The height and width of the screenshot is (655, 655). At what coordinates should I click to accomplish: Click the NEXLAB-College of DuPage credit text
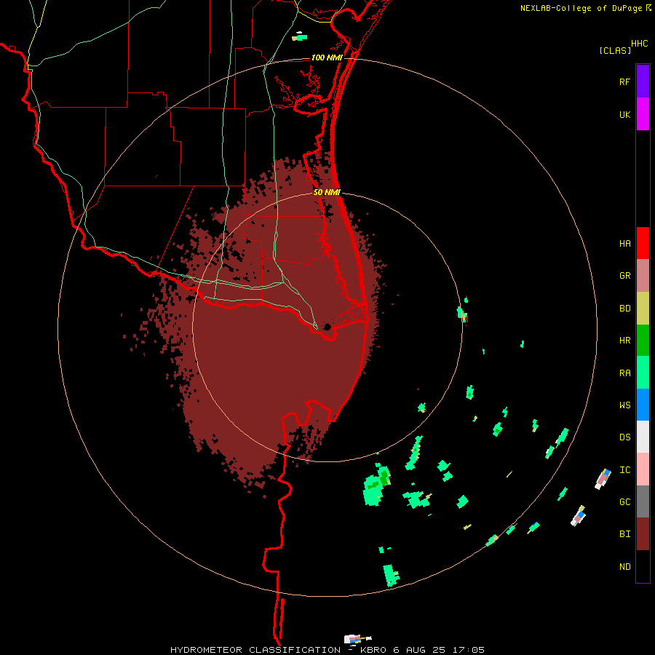[x=581, y=8]
